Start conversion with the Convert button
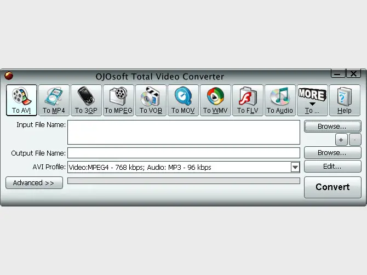 pyautogui.click(x=332, y=187)
